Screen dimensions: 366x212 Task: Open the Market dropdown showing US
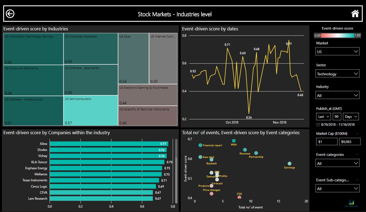pyautogui.click(x=337, y=51)
